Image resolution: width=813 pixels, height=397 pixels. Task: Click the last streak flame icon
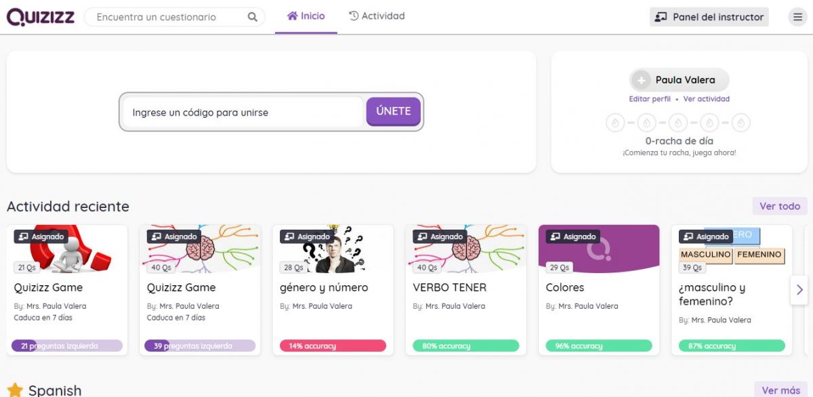tap(741, 123)
